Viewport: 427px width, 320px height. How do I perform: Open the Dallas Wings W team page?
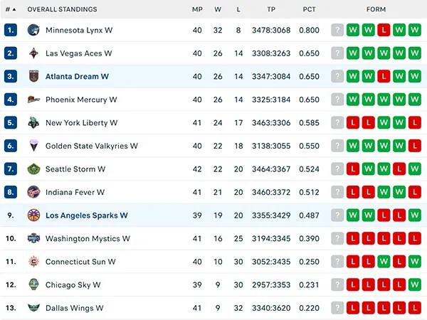[x=74, y=308]
